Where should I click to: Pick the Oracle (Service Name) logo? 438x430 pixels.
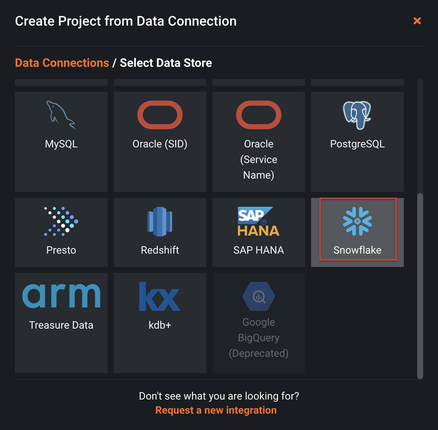click(259, 115)
